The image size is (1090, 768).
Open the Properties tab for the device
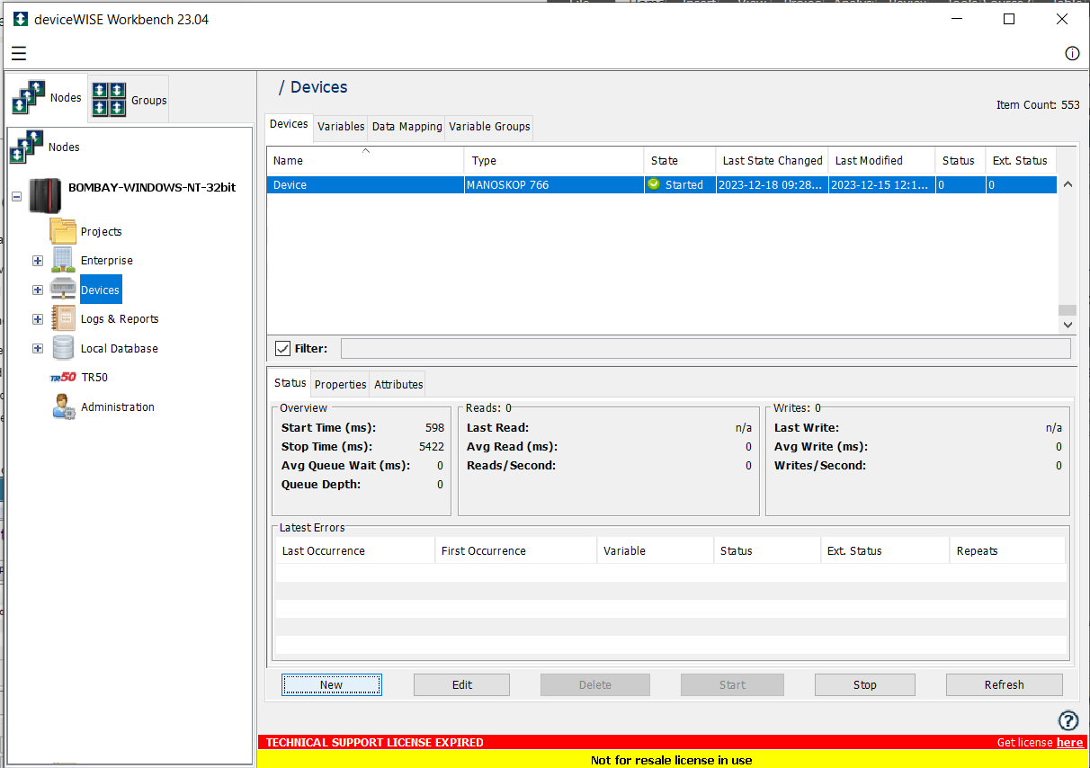pyautogui.click(x=340, y=383)
